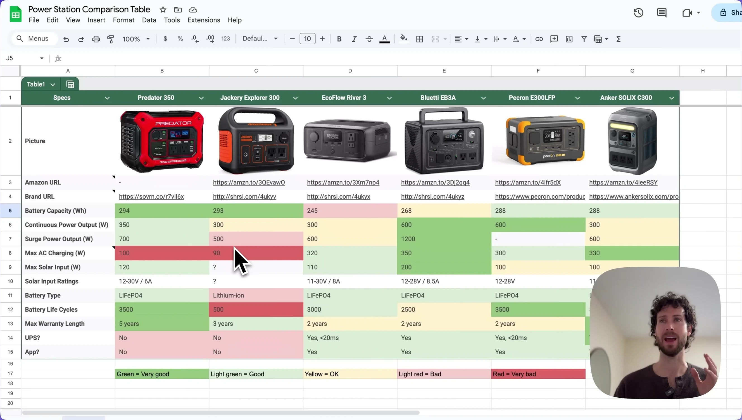Open version history clock icon
This screenshot has width=742, height=420.
coord(638,13)
